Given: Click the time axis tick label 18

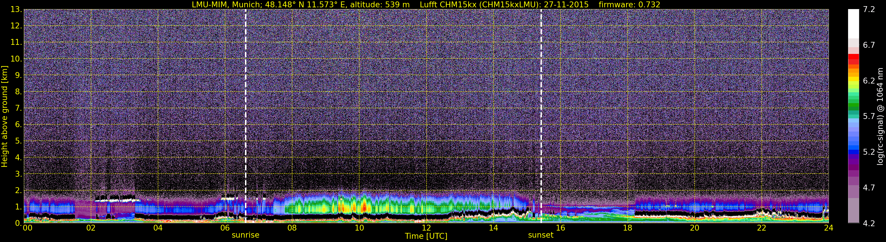Looking at the screenshot, I should click(627, 228).
